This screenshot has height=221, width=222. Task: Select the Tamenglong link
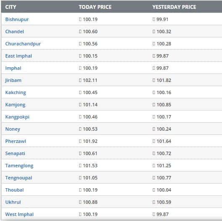[x=19, y=166]
